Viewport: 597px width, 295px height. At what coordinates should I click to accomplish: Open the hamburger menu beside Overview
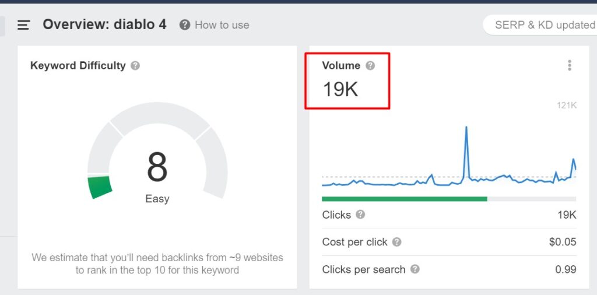tap(23, 25)
